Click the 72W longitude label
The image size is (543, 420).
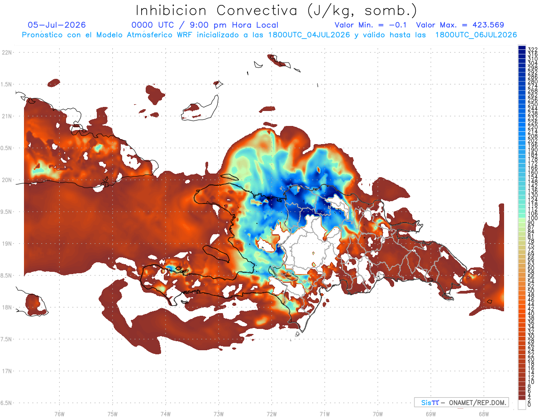pos(271,414)
